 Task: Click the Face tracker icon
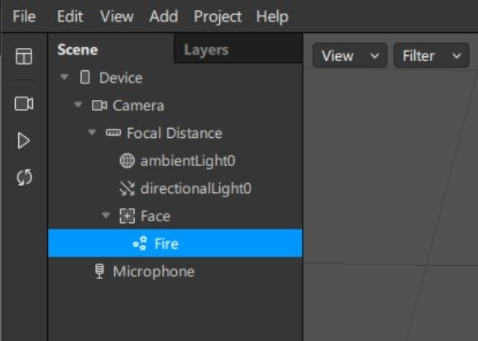point(127,215)
